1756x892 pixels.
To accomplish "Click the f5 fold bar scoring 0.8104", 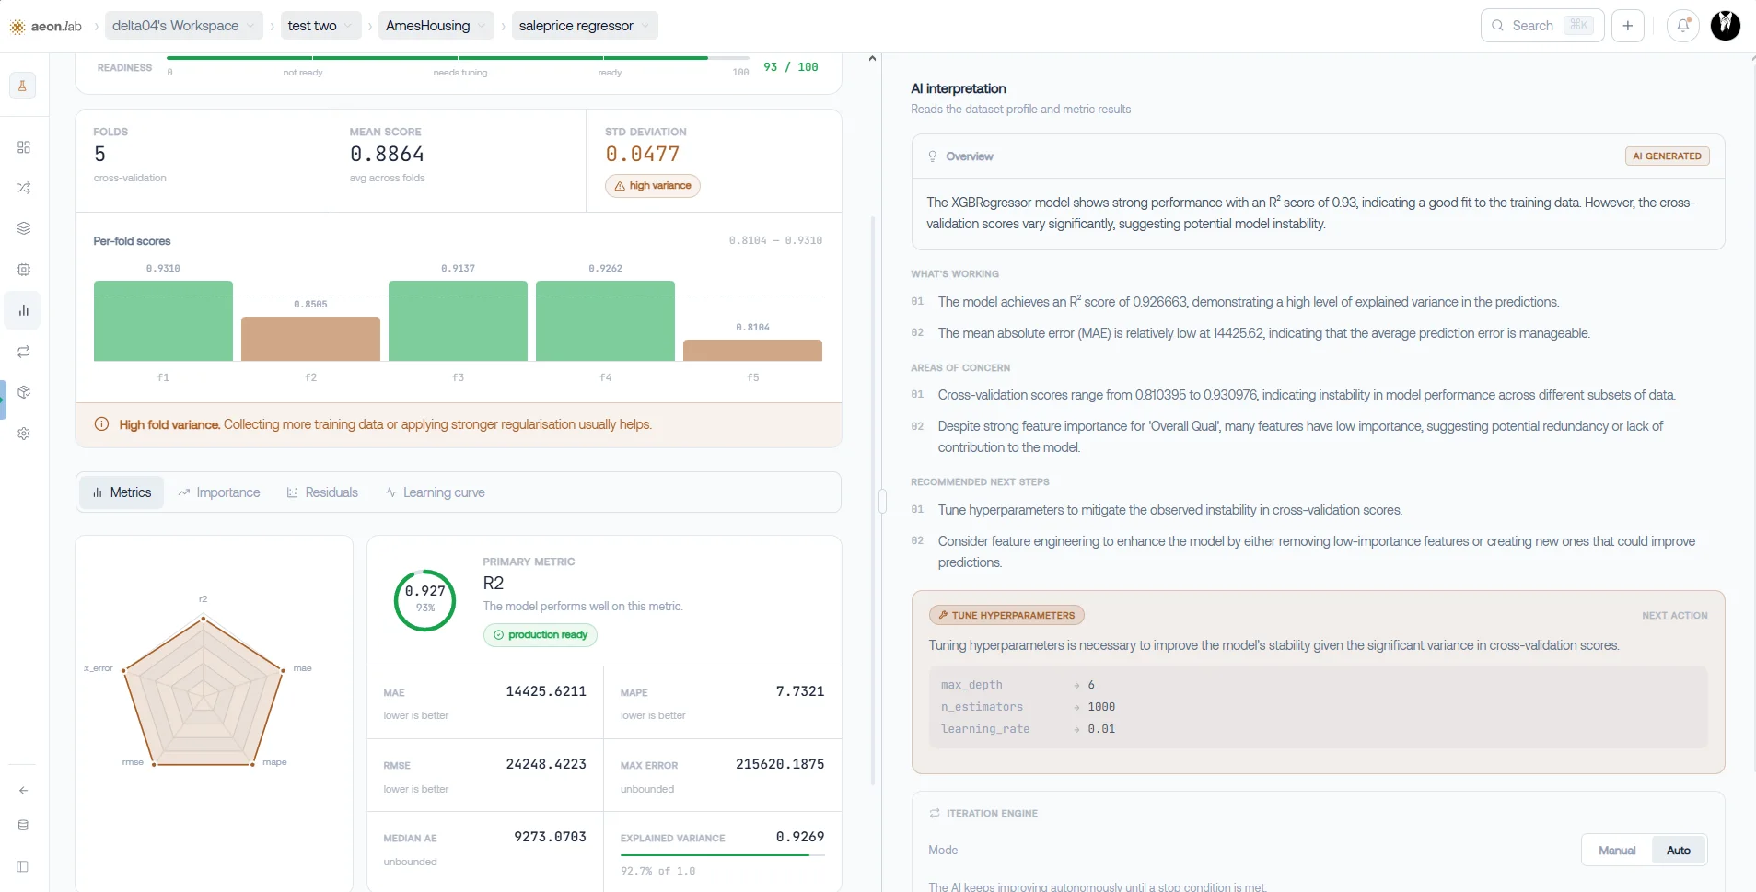I will click(752, 350).
